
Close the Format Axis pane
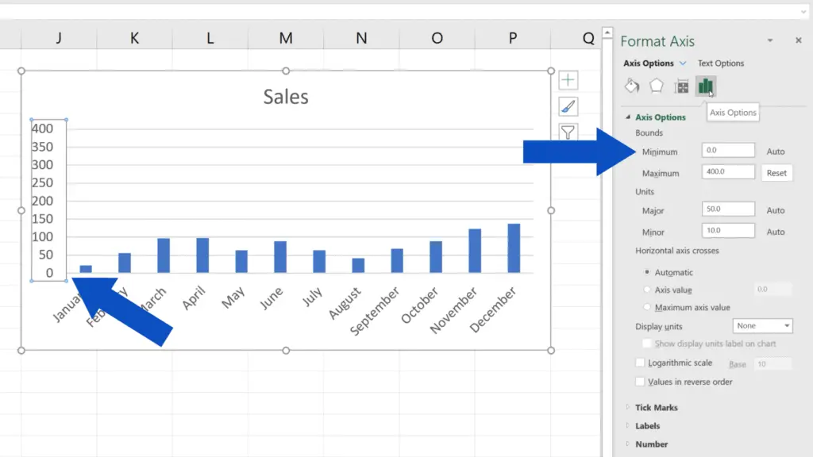click(800, 40)
